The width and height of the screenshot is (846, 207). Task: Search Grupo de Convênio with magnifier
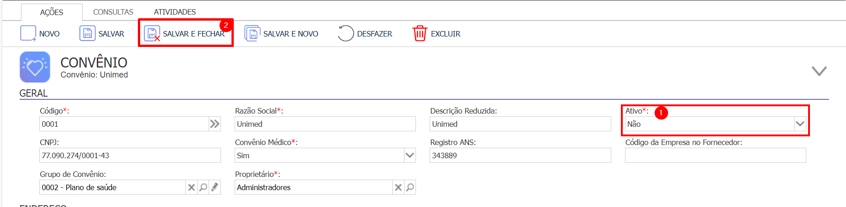pyautogui.click(x=203, y=187)
